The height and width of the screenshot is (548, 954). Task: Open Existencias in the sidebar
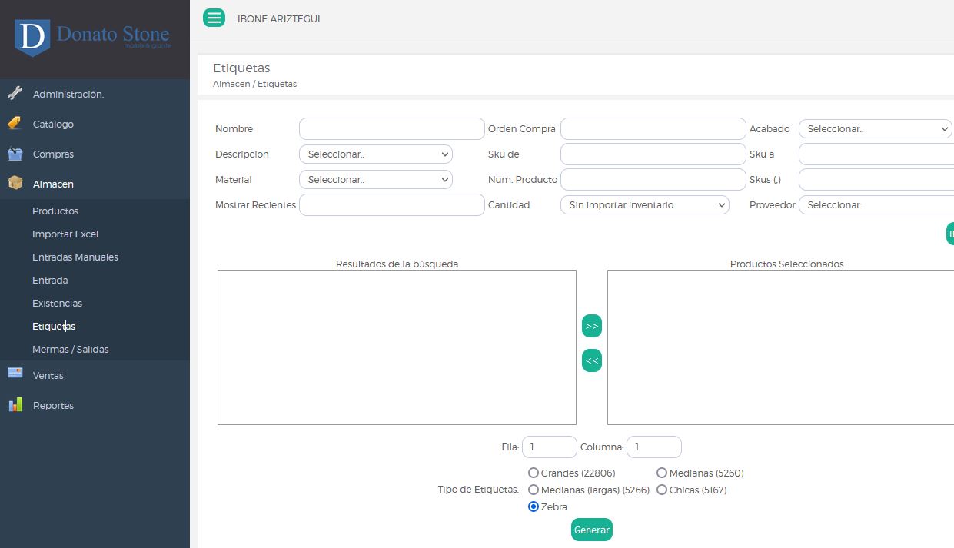(x=57, y=303)
